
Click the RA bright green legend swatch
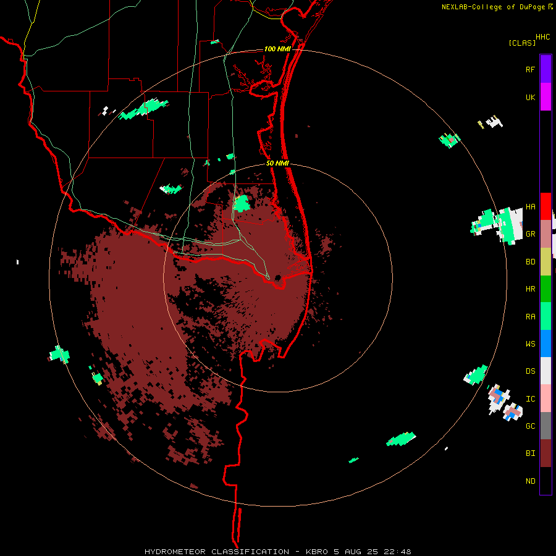(545, 316)
